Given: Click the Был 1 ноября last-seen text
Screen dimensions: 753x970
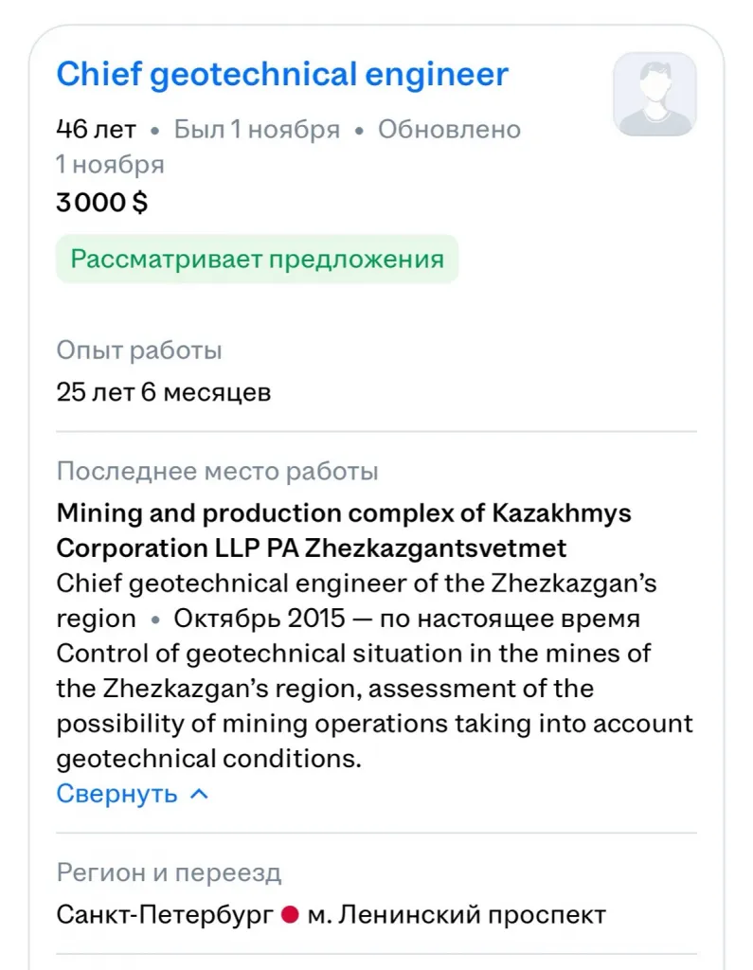Looking at the screenshot, I should 256,130.
